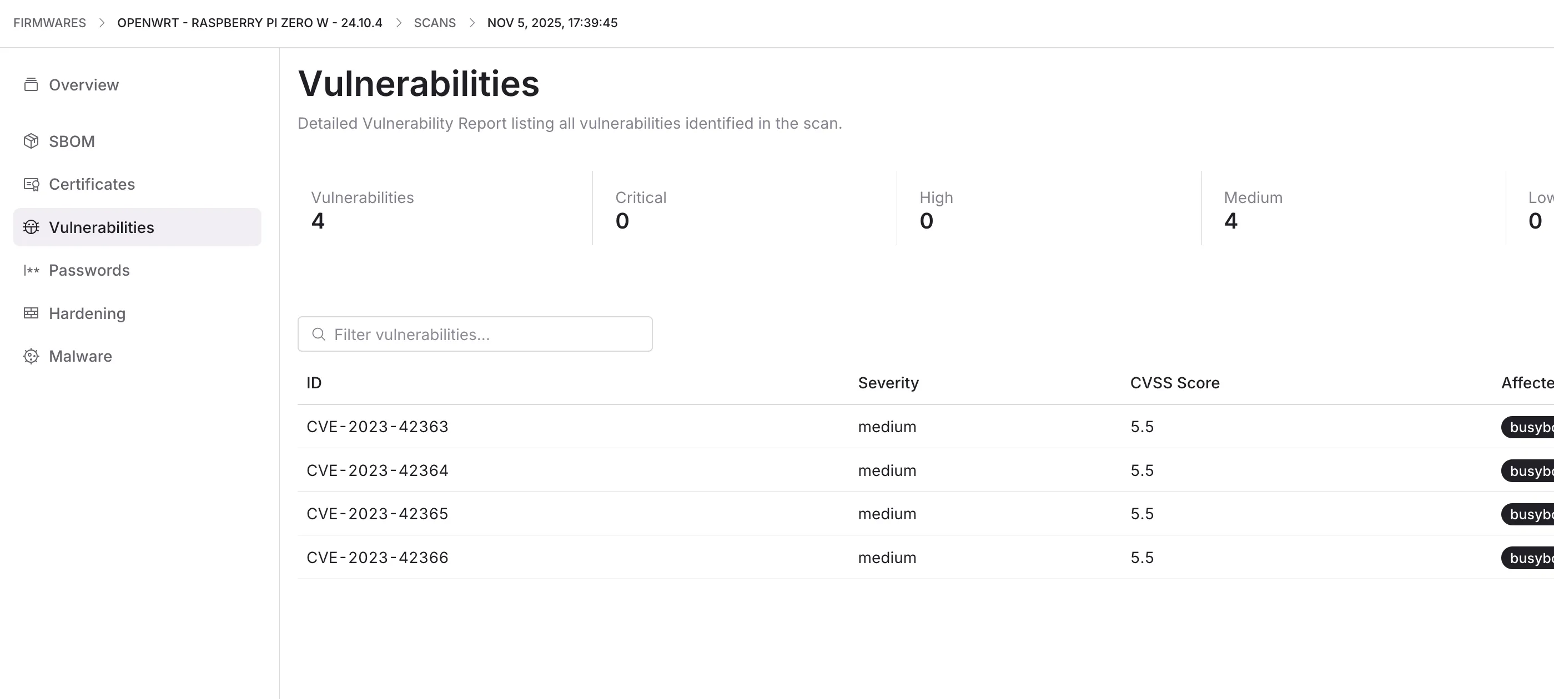The width and height of the screenshot is (1554, 699).
Task: Click the Hardening wall icon
Action: coord(31,313)
